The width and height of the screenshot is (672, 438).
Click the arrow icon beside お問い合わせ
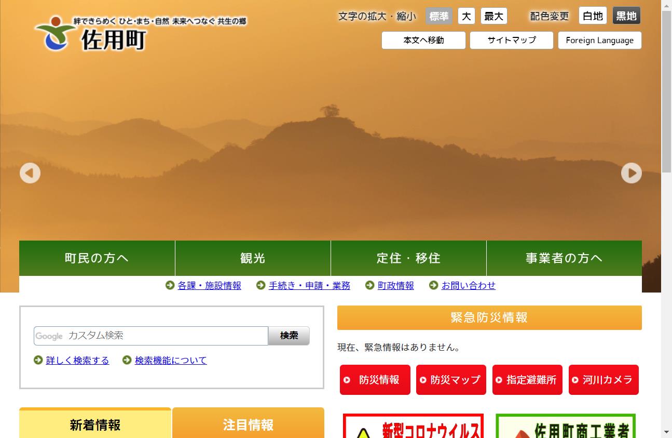(432, 285)
